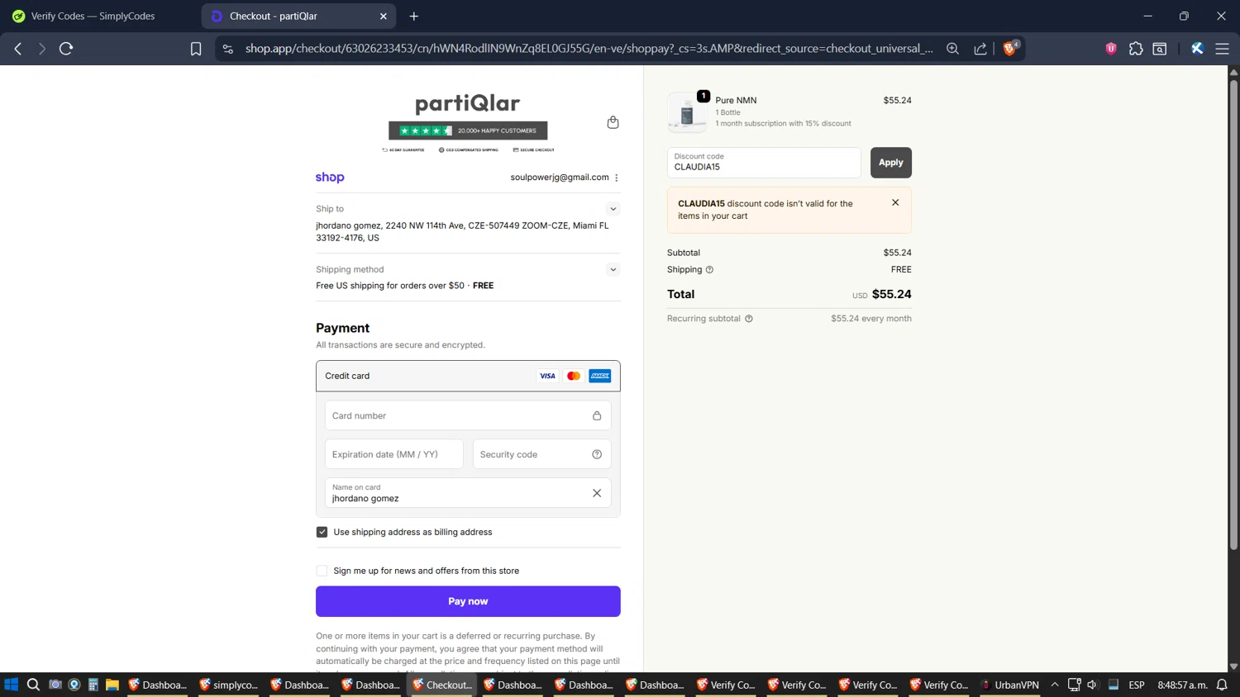Show security code help tooltip

[x=597, y=454]
